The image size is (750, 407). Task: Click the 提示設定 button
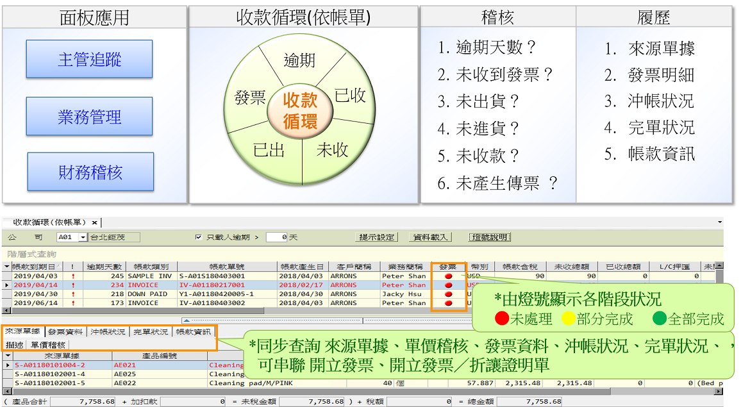pos(376,237)
